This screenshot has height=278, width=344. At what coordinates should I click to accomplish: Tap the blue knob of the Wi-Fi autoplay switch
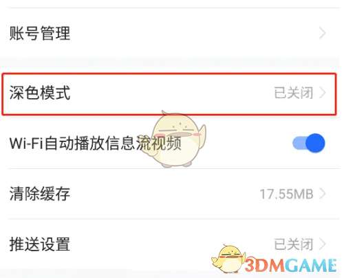[x=316, y=143]
